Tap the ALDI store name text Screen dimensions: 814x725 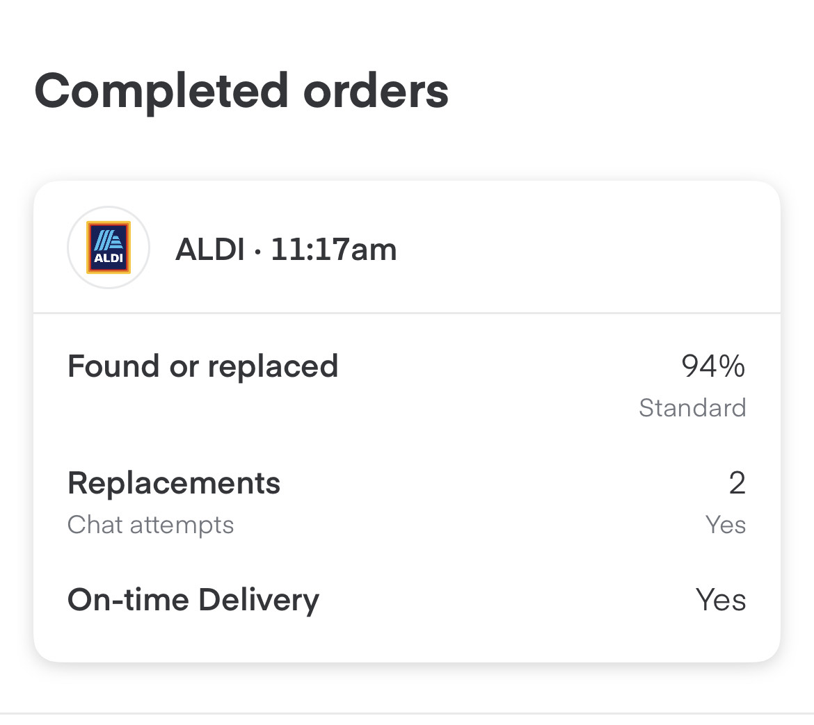pos(210,250)
